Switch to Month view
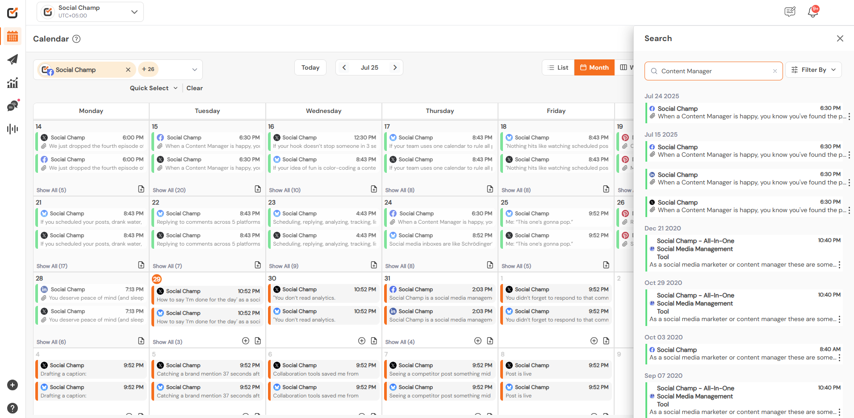Screen dimensions: 854x418 click(x=594, y=67)
